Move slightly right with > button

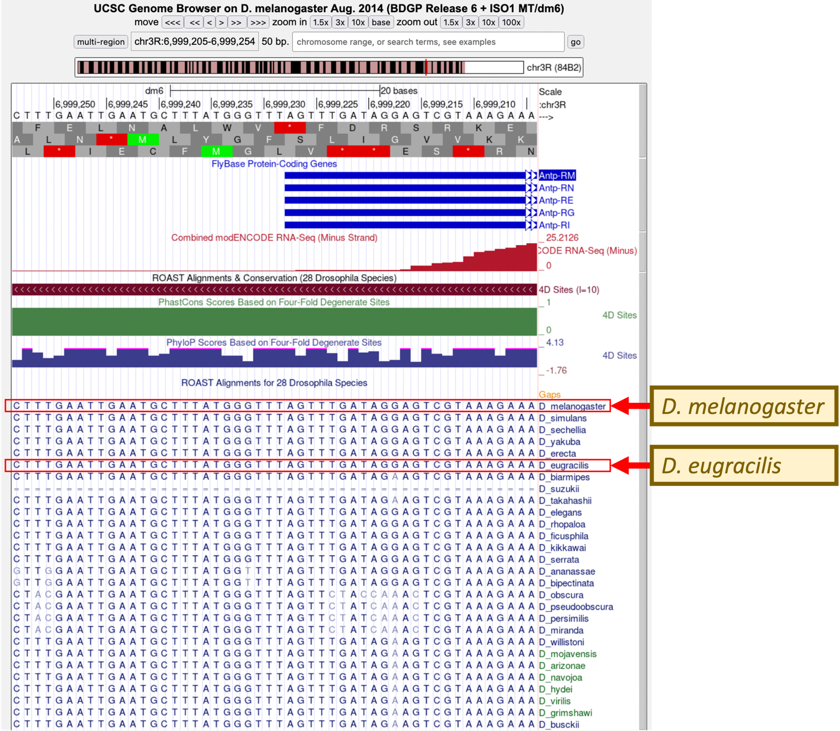tap(222, 22)
